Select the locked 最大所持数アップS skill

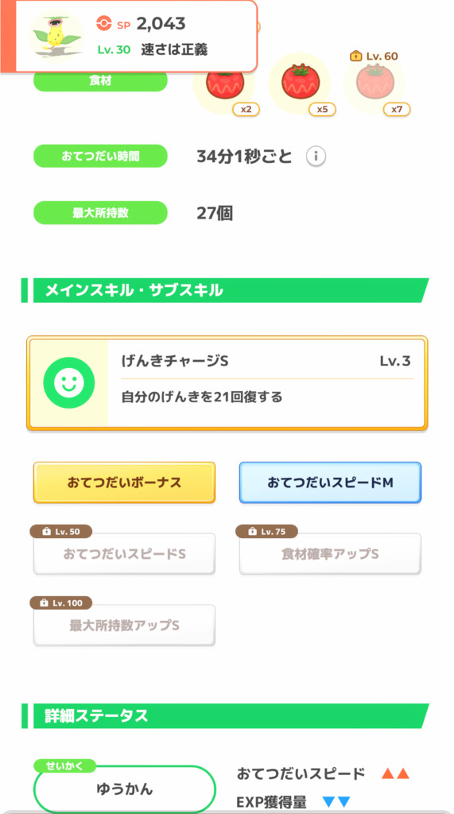coord(124,626)
